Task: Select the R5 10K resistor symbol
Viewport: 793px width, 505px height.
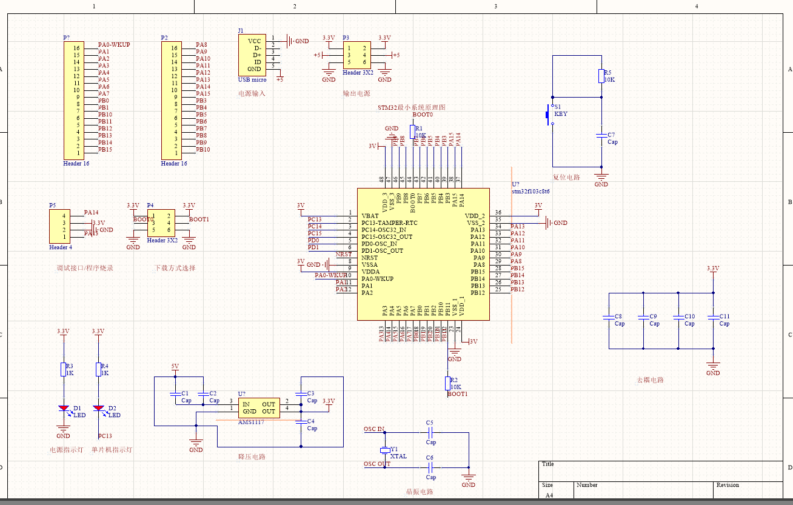Action: [601, 76]
